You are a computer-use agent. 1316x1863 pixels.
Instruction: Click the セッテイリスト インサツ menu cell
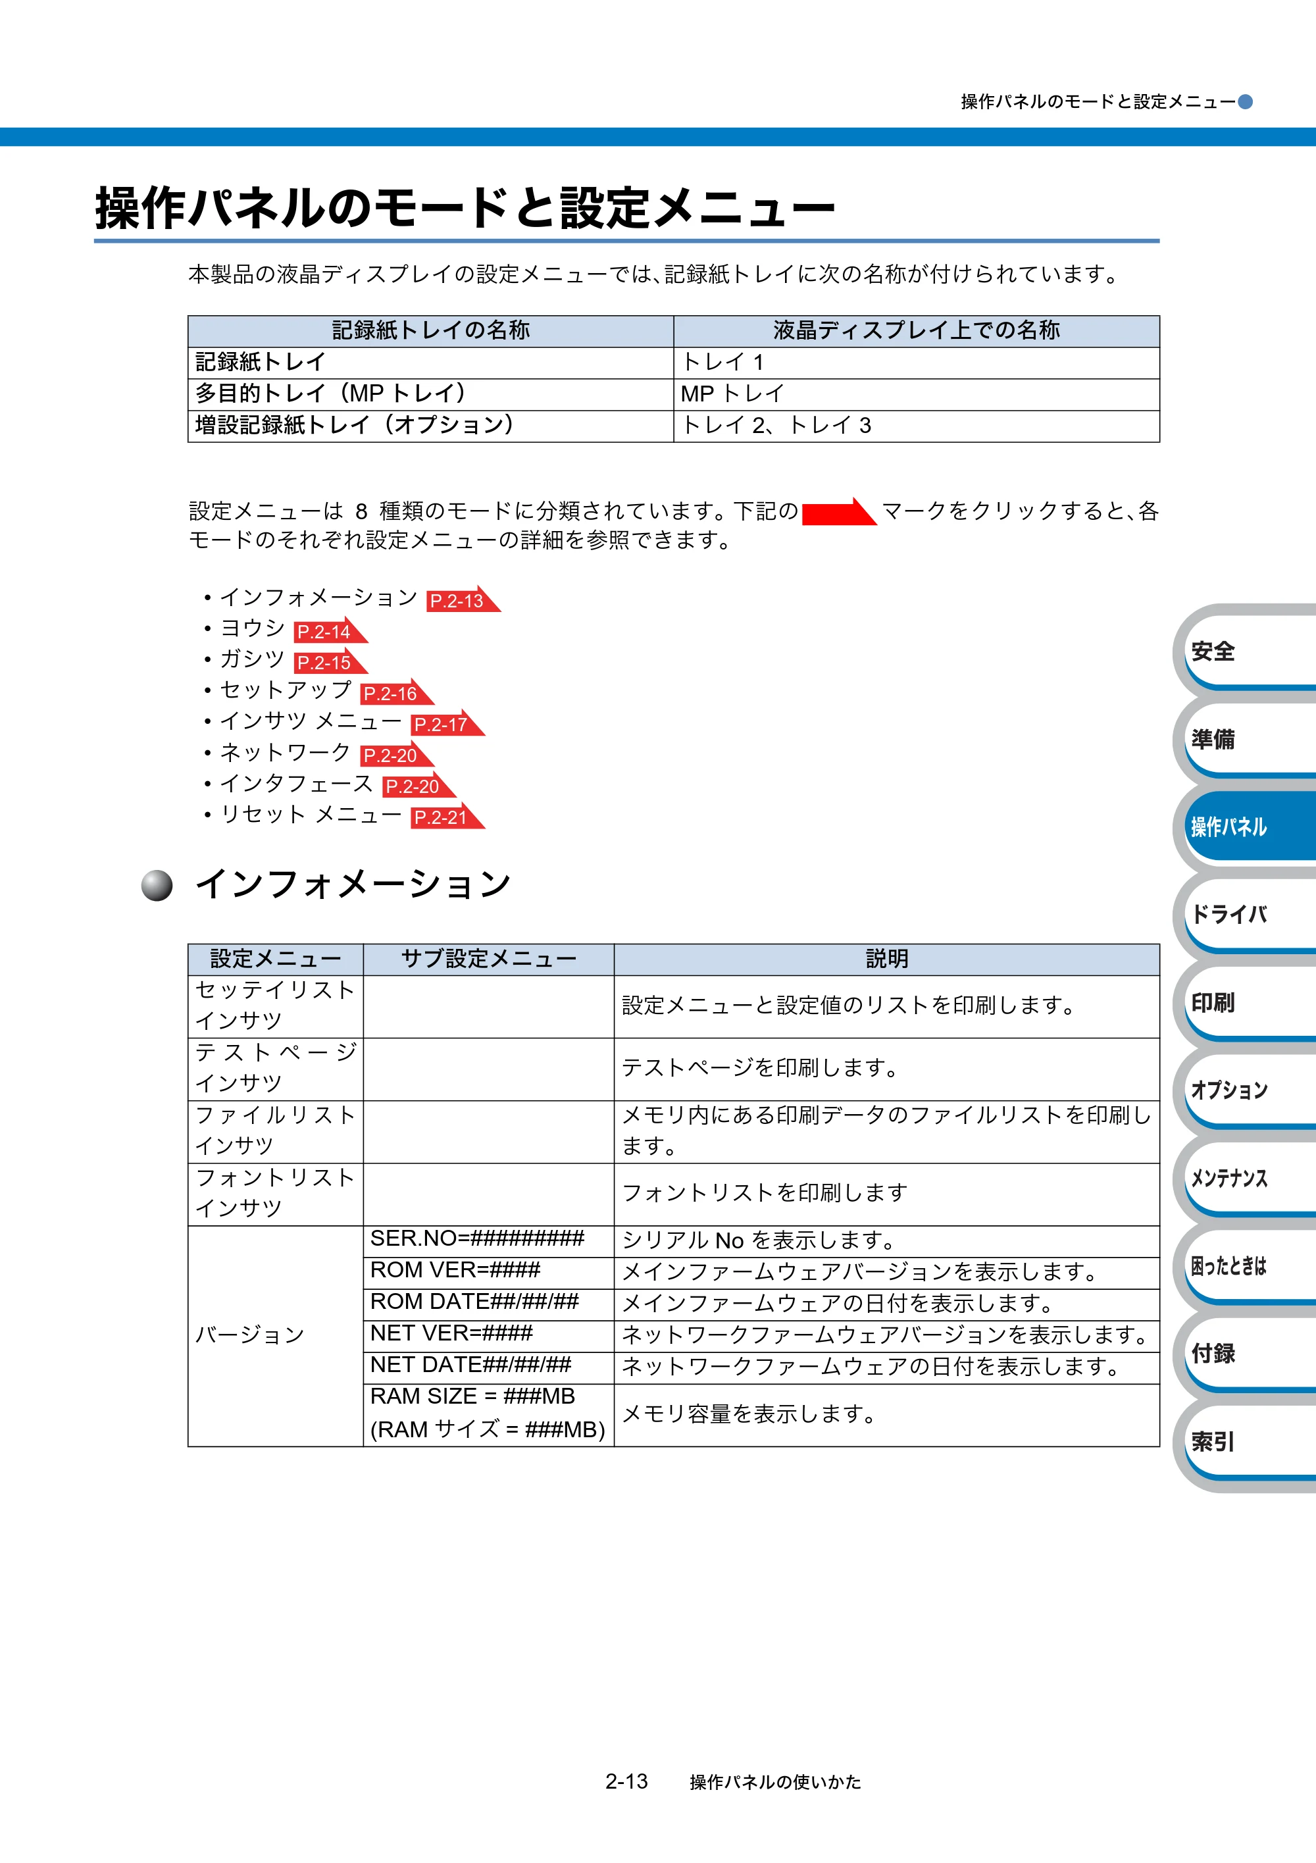click(x=276, y=1007)
